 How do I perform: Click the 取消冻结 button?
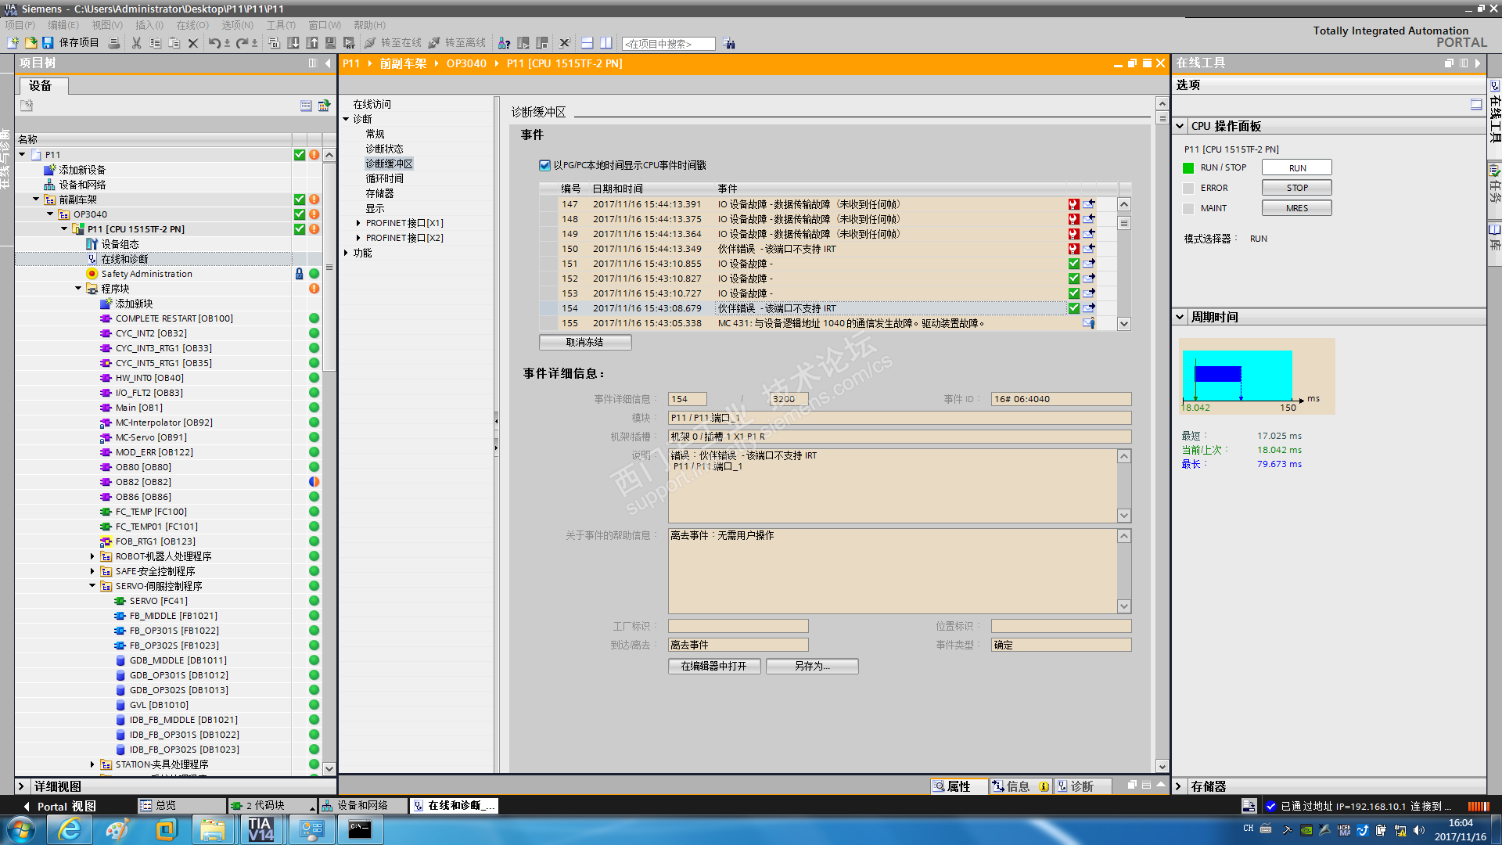click(584, 342)
